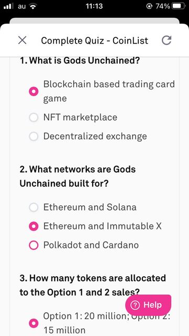Image resolution: width=189 pixels, height=336 pixels.
Task: Tap the battery icon in status bar
Action: [179, 6]
